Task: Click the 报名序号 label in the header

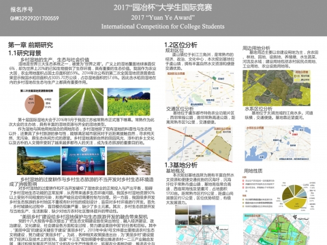Action: (x=22, y=10)
